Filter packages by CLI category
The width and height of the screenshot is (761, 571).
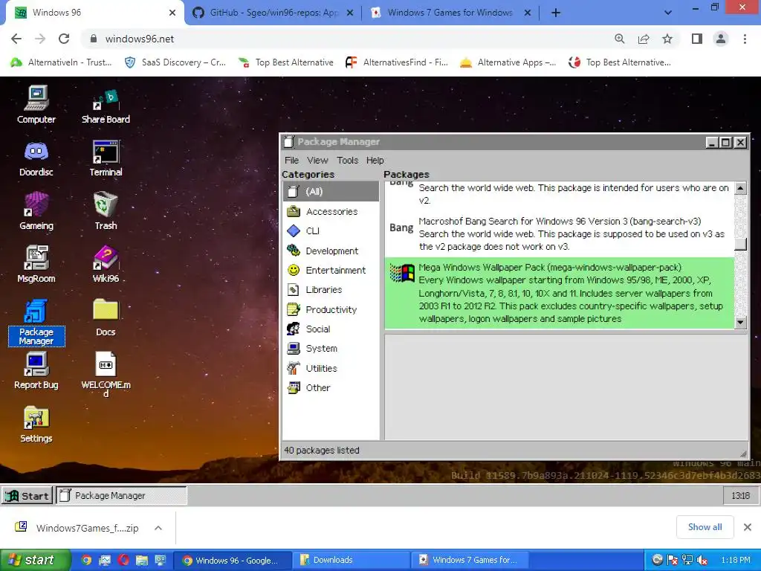[331, 230]
